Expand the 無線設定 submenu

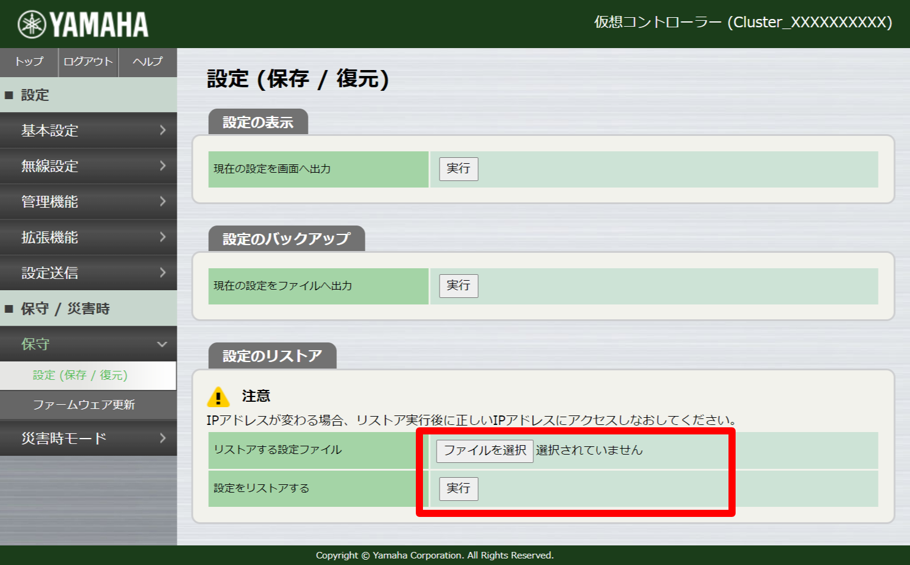88,166
